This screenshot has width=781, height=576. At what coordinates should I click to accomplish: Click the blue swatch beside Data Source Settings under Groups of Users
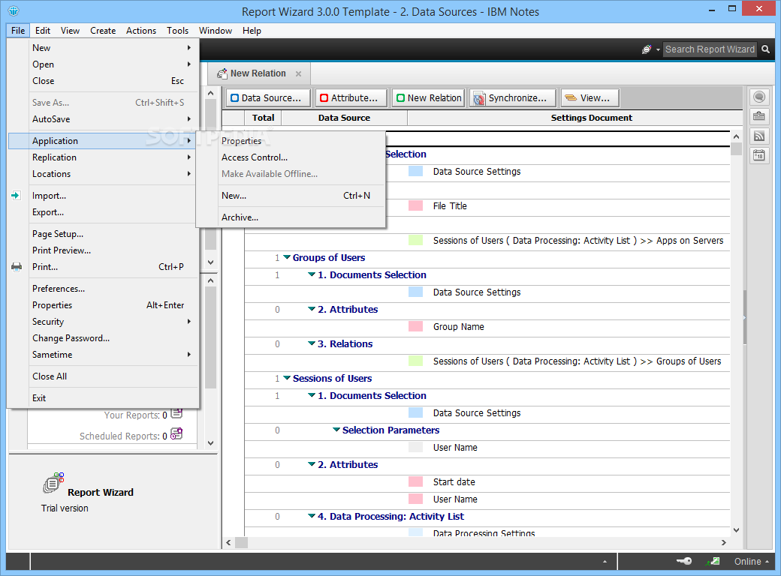pos(415,292)
